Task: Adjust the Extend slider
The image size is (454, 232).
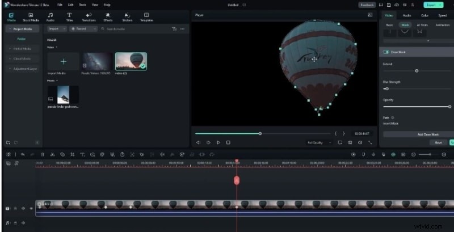Action: (x=417, y=71)
